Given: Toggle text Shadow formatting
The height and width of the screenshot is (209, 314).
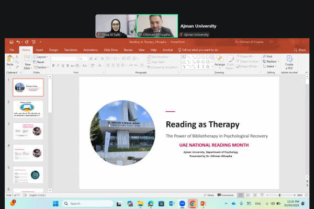Looking at the screenshot, I should click(x=68, y=66).
